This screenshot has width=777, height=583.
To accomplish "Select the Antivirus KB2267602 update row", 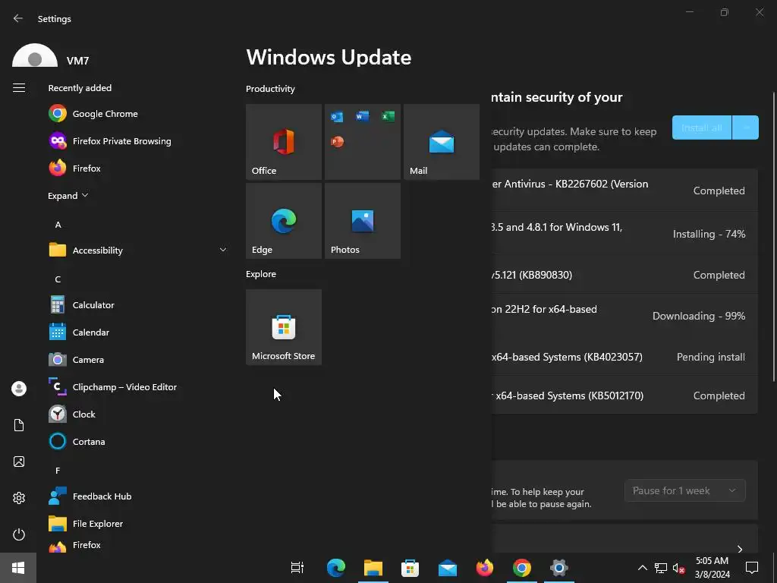I will pos(624,190).
